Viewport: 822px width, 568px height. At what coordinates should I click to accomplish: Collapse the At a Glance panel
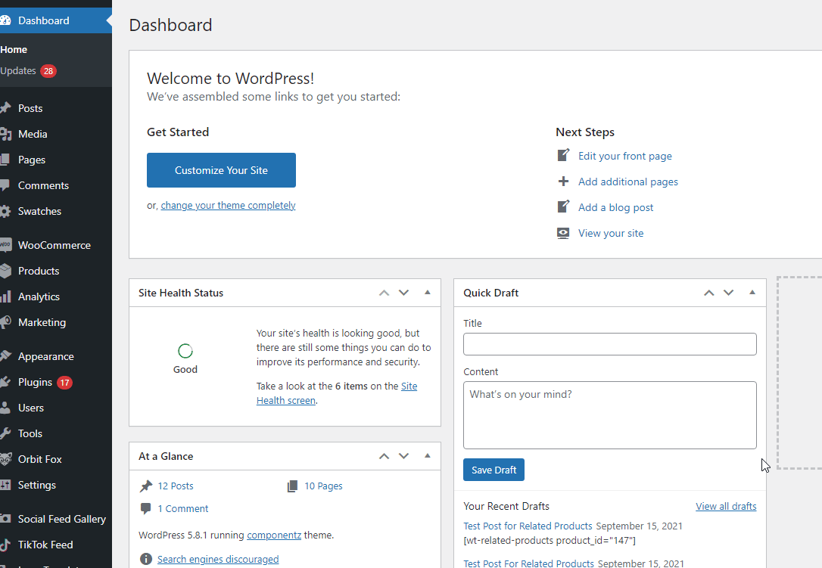coord(427,456)
